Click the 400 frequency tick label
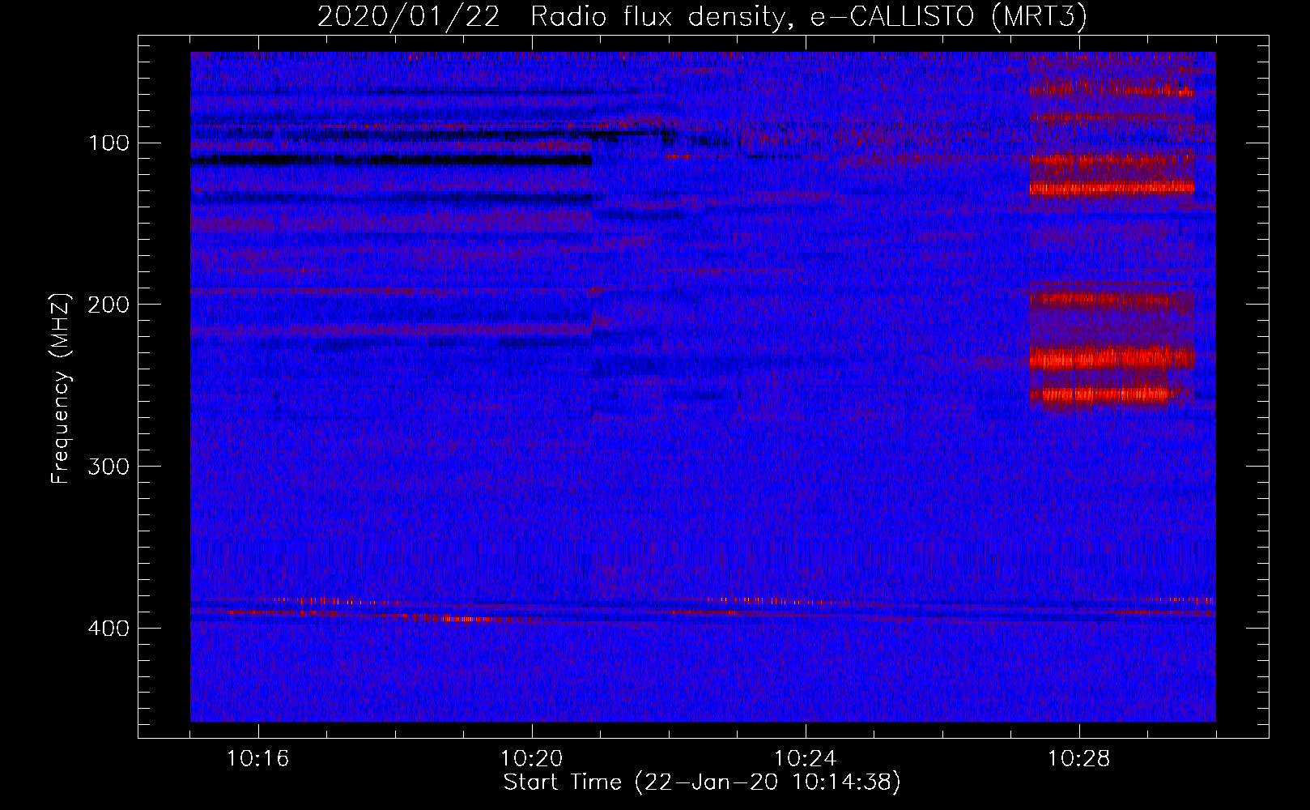This screenshot has height=810, width=1310. pos(108,629)
